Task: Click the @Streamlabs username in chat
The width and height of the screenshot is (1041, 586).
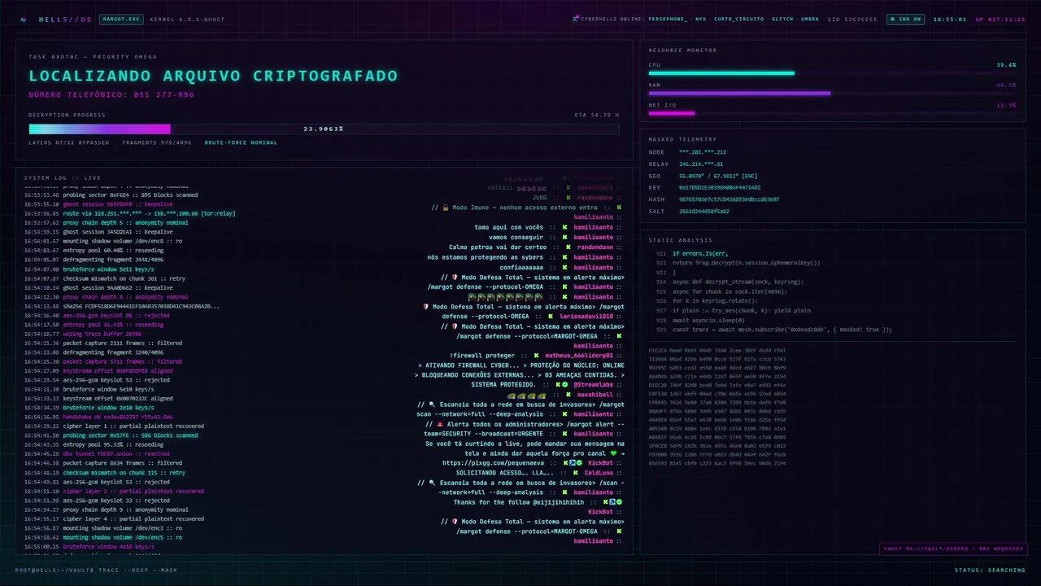Action: pyautogui.click(x=593, y=385)
